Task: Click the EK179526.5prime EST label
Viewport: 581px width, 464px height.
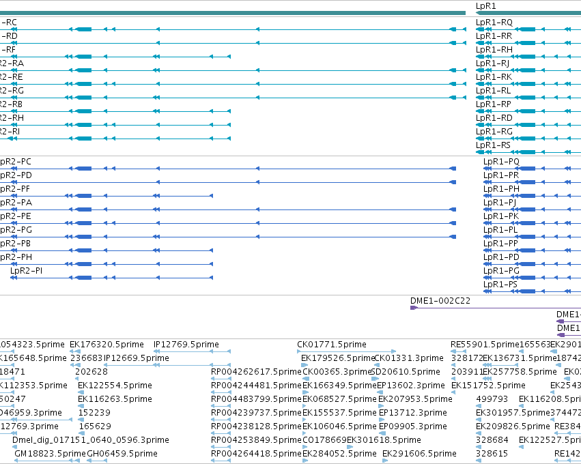Action: pyautogui.click(x=338, y=358)
